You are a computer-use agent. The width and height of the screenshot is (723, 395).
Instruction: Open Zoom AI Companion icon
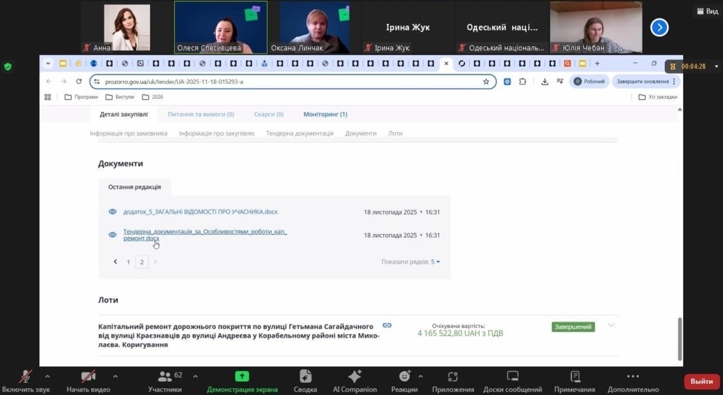(355, 377)
